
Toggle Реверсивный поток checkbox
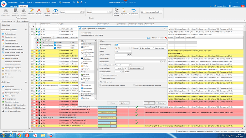click(x=101, y=78)
